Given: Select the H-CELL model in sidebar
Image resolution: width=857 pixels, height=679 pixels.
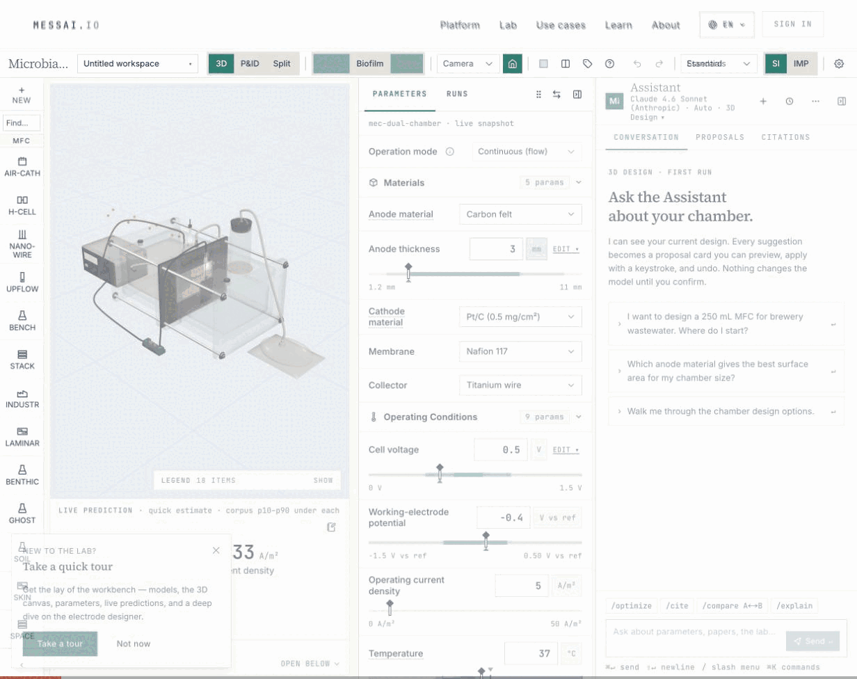Looking at the screenshot, I should click(x=22, y=206).
